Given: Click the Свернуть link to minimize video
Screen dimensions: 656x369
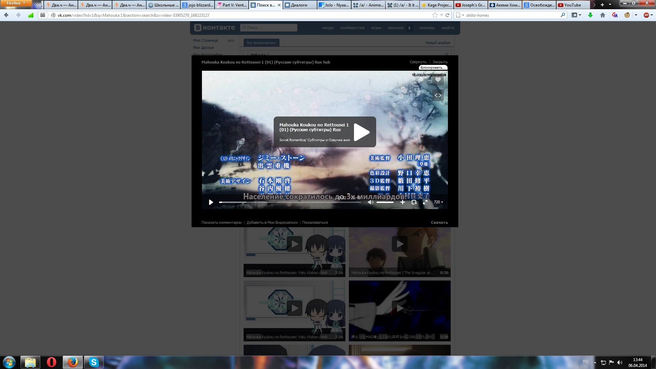Looking at the screenshot, I should coord(418,62).
